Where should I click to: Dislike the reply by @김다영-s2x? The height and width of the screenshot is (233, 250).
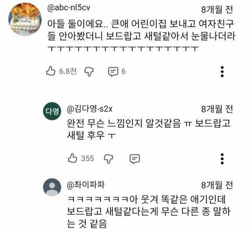[x=108, y=159]
